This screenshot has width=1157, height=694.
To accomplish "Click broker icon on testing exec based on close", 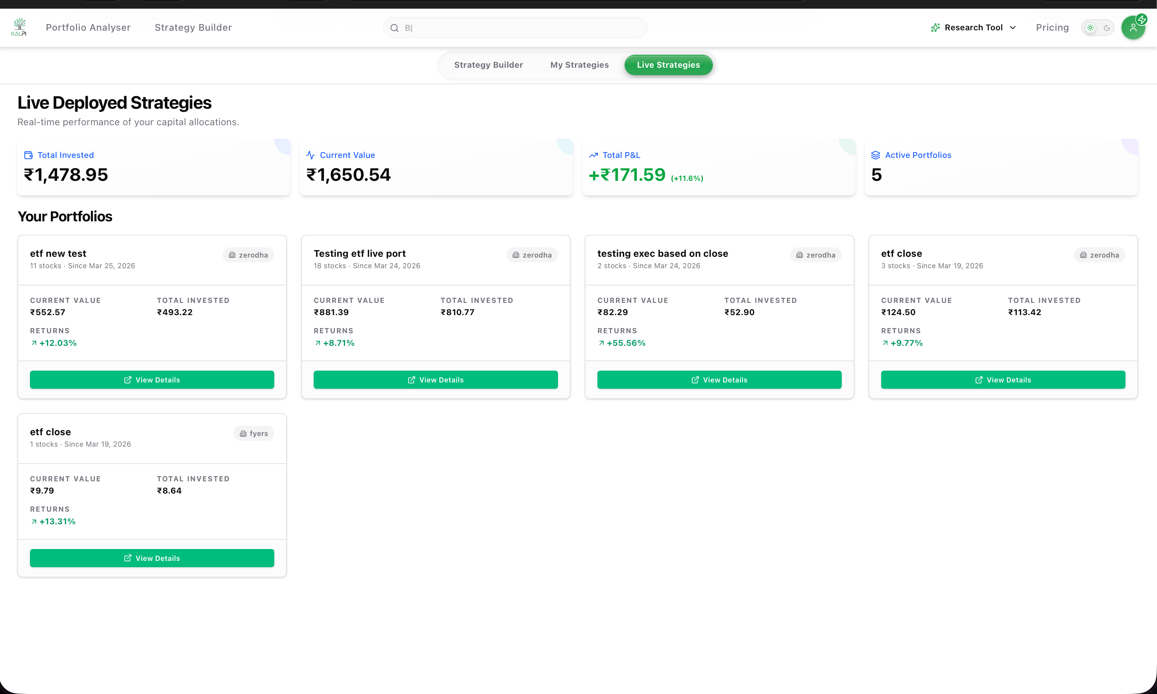I will tap(800, 255).
